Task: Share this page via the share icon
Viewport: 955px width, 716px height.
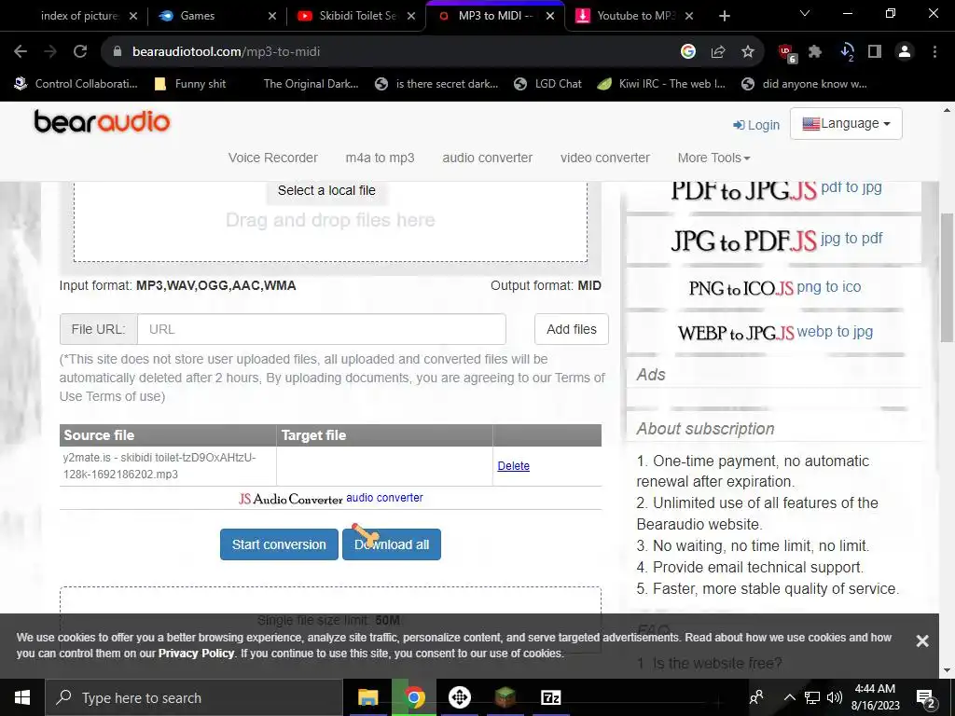Action: [x=718, y=52]
